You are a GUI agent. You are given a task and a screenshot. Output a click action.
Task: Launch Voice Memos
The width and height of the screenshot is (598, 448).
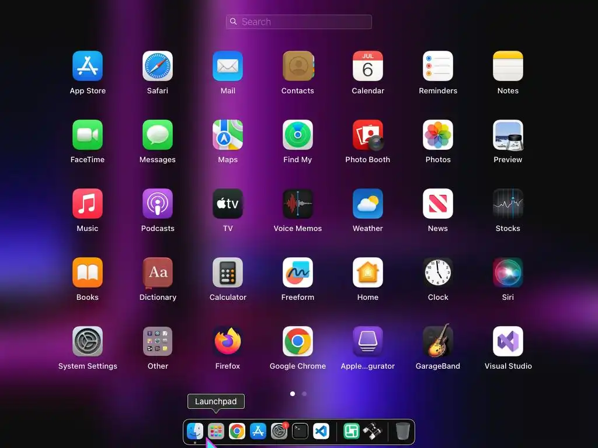(x=298, y=204)
